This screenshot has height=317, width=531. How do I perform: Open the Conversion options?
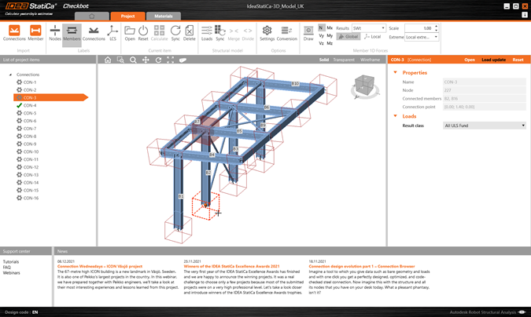point(286,33)
